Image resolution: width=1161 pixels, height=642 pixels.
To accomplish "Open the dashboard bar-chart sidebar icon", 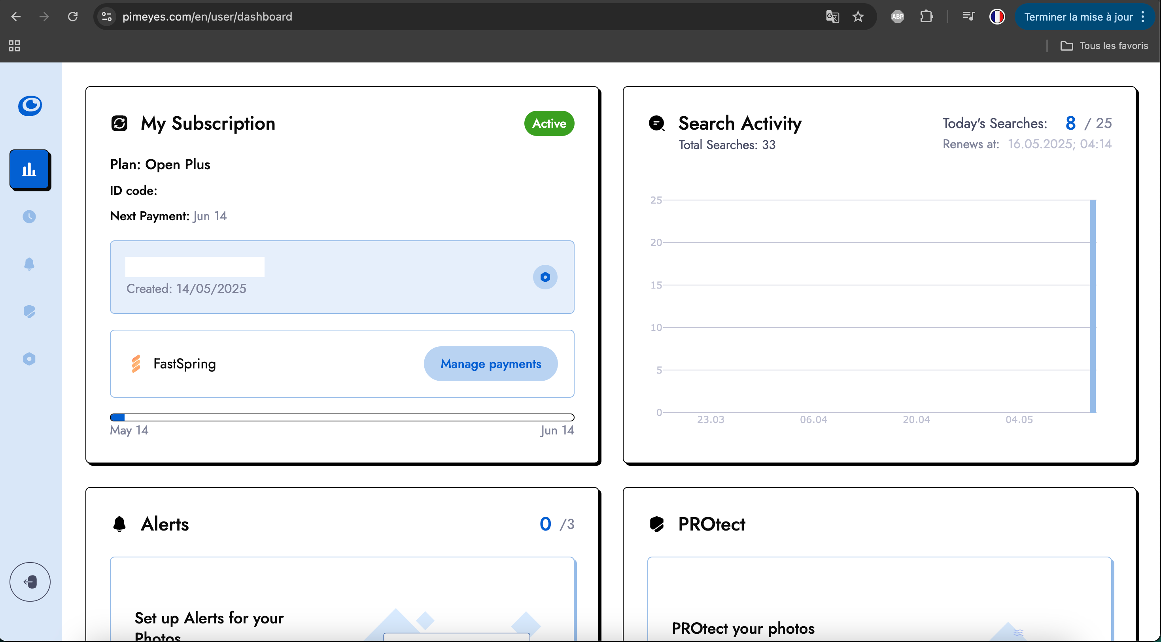I will coord(30,170).
